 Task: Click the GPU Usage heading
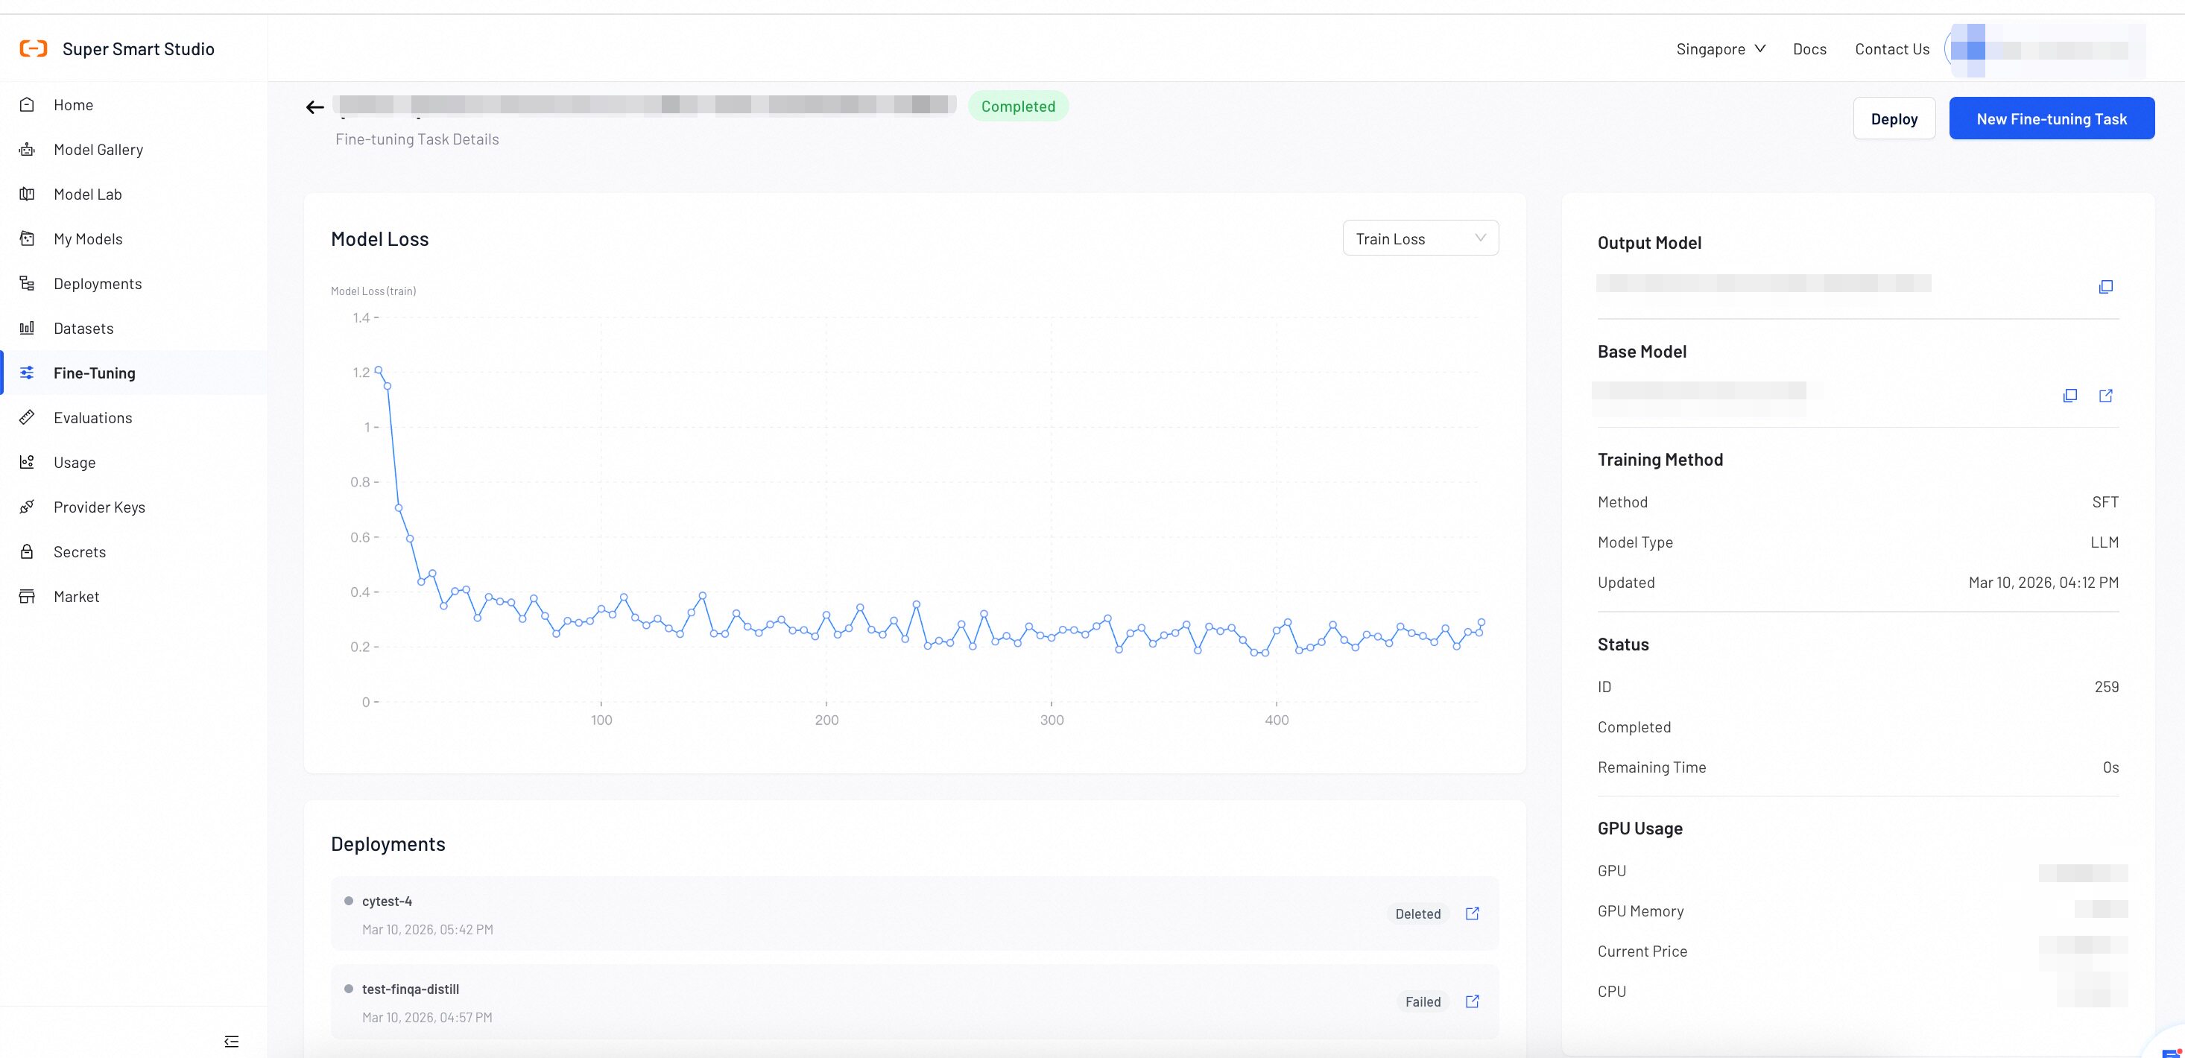tap(1639, 828)
